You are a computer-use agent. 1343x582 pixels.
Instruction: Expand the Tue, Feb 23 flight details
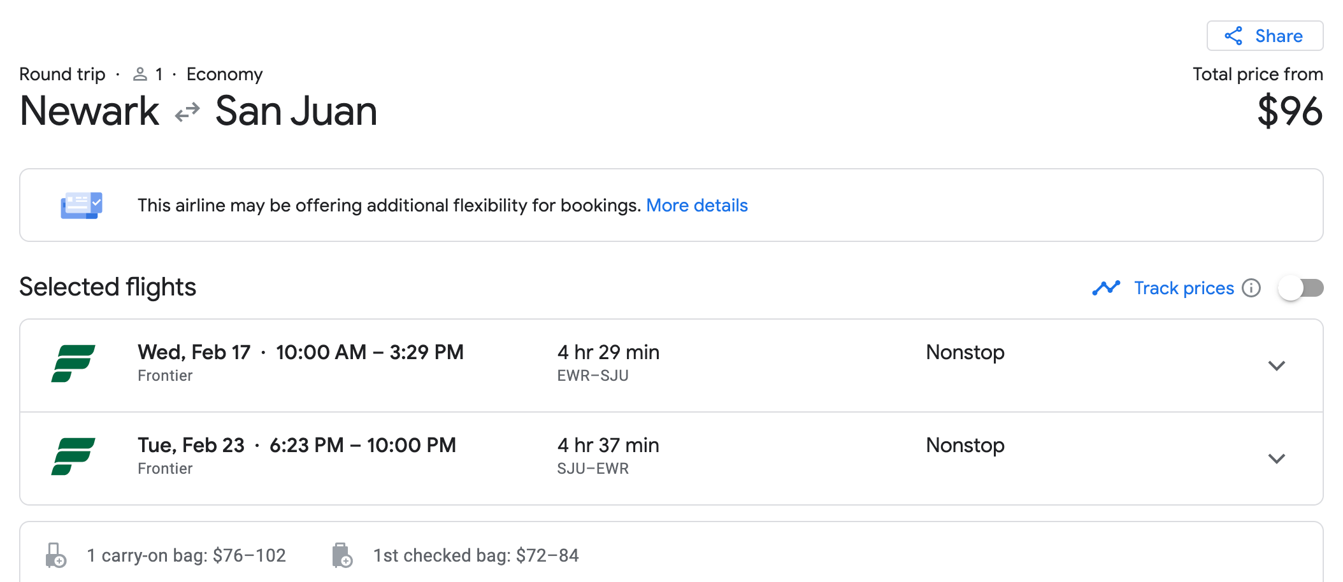[x=1276, y=458]
